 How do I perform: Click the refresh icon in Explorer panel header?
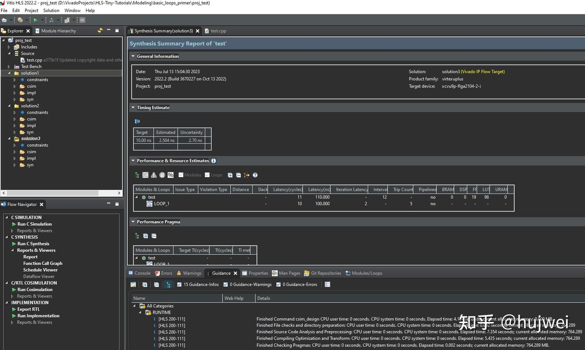click(x=100, y=30)
